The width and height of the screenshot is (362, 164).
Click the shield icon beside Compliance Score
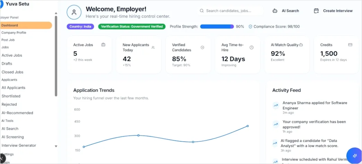coord(250,27)
